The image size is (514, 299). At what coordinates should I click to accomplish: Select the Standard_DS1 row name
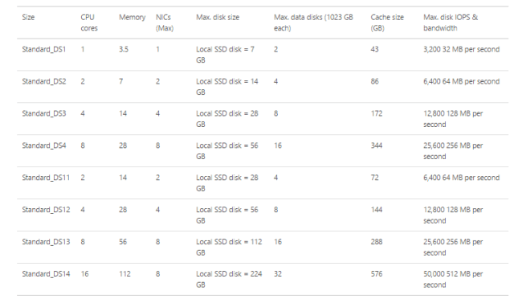pyautogui.click(x=44, y=50)
